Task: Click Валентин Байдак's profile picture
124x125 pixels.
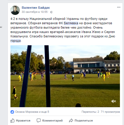Action: click(15, 10)
